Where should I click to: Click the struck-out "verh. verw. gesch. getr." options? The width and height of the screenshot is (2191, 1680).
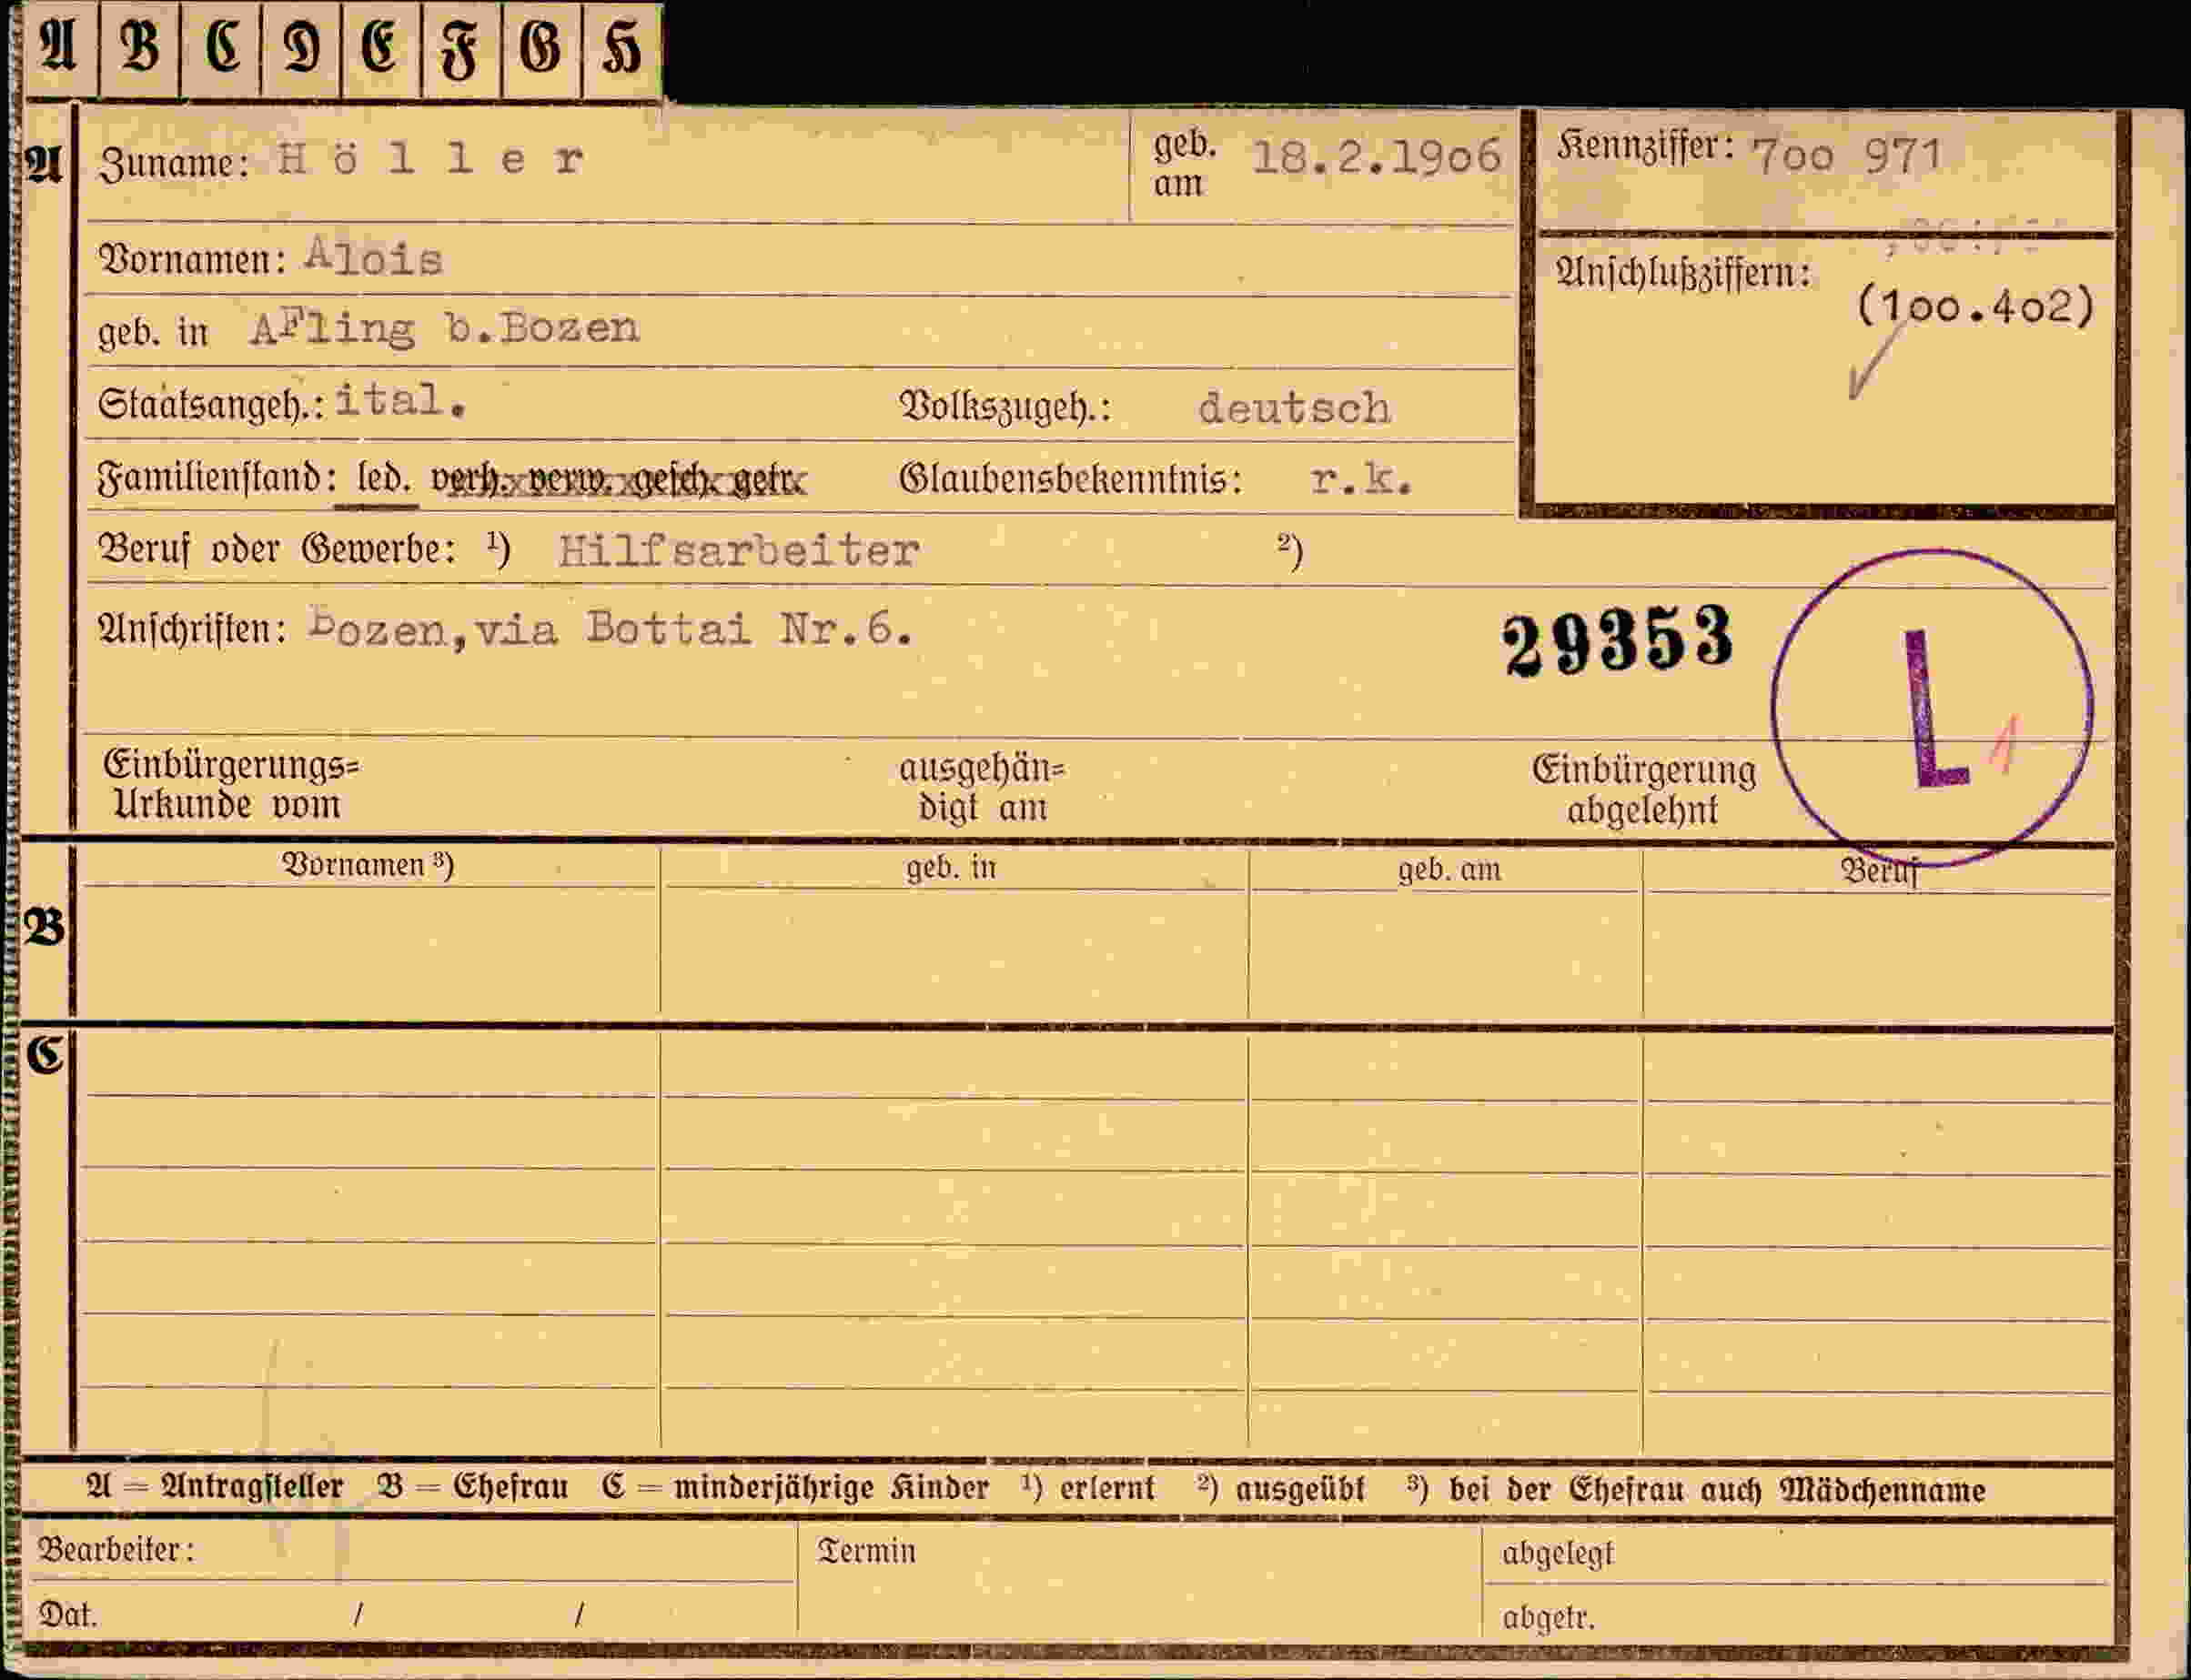coord(617,480)
